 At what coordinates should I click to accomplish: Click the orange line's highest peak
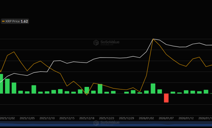(x=153, y=39)
